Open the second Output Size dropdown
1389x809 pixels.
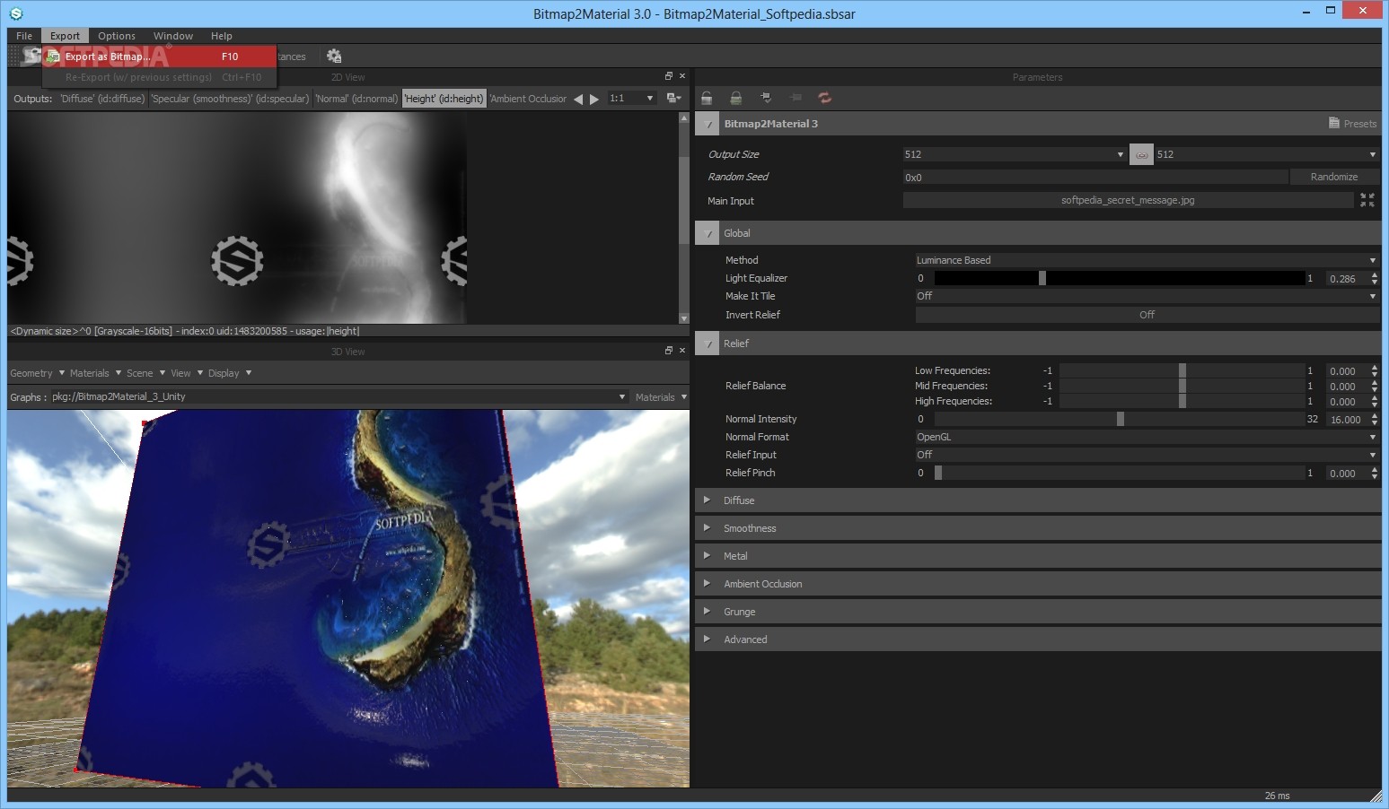[1266, 154]
